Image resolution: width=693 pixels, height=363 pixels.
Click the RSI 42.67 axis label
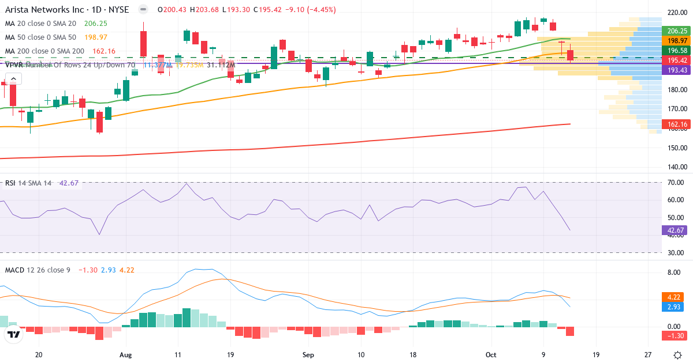click(674, 230)
